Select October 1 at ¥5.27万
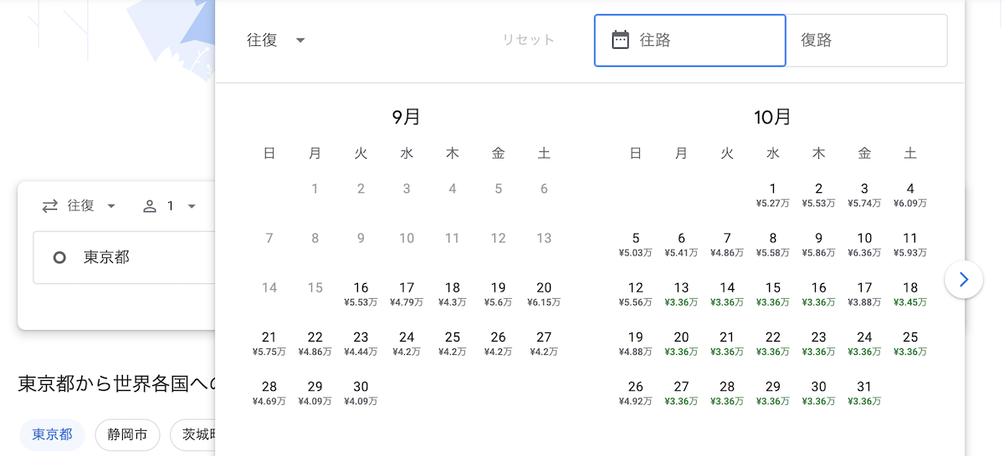Viewport: 1004px width, 456px height. (x=773, y=195)
